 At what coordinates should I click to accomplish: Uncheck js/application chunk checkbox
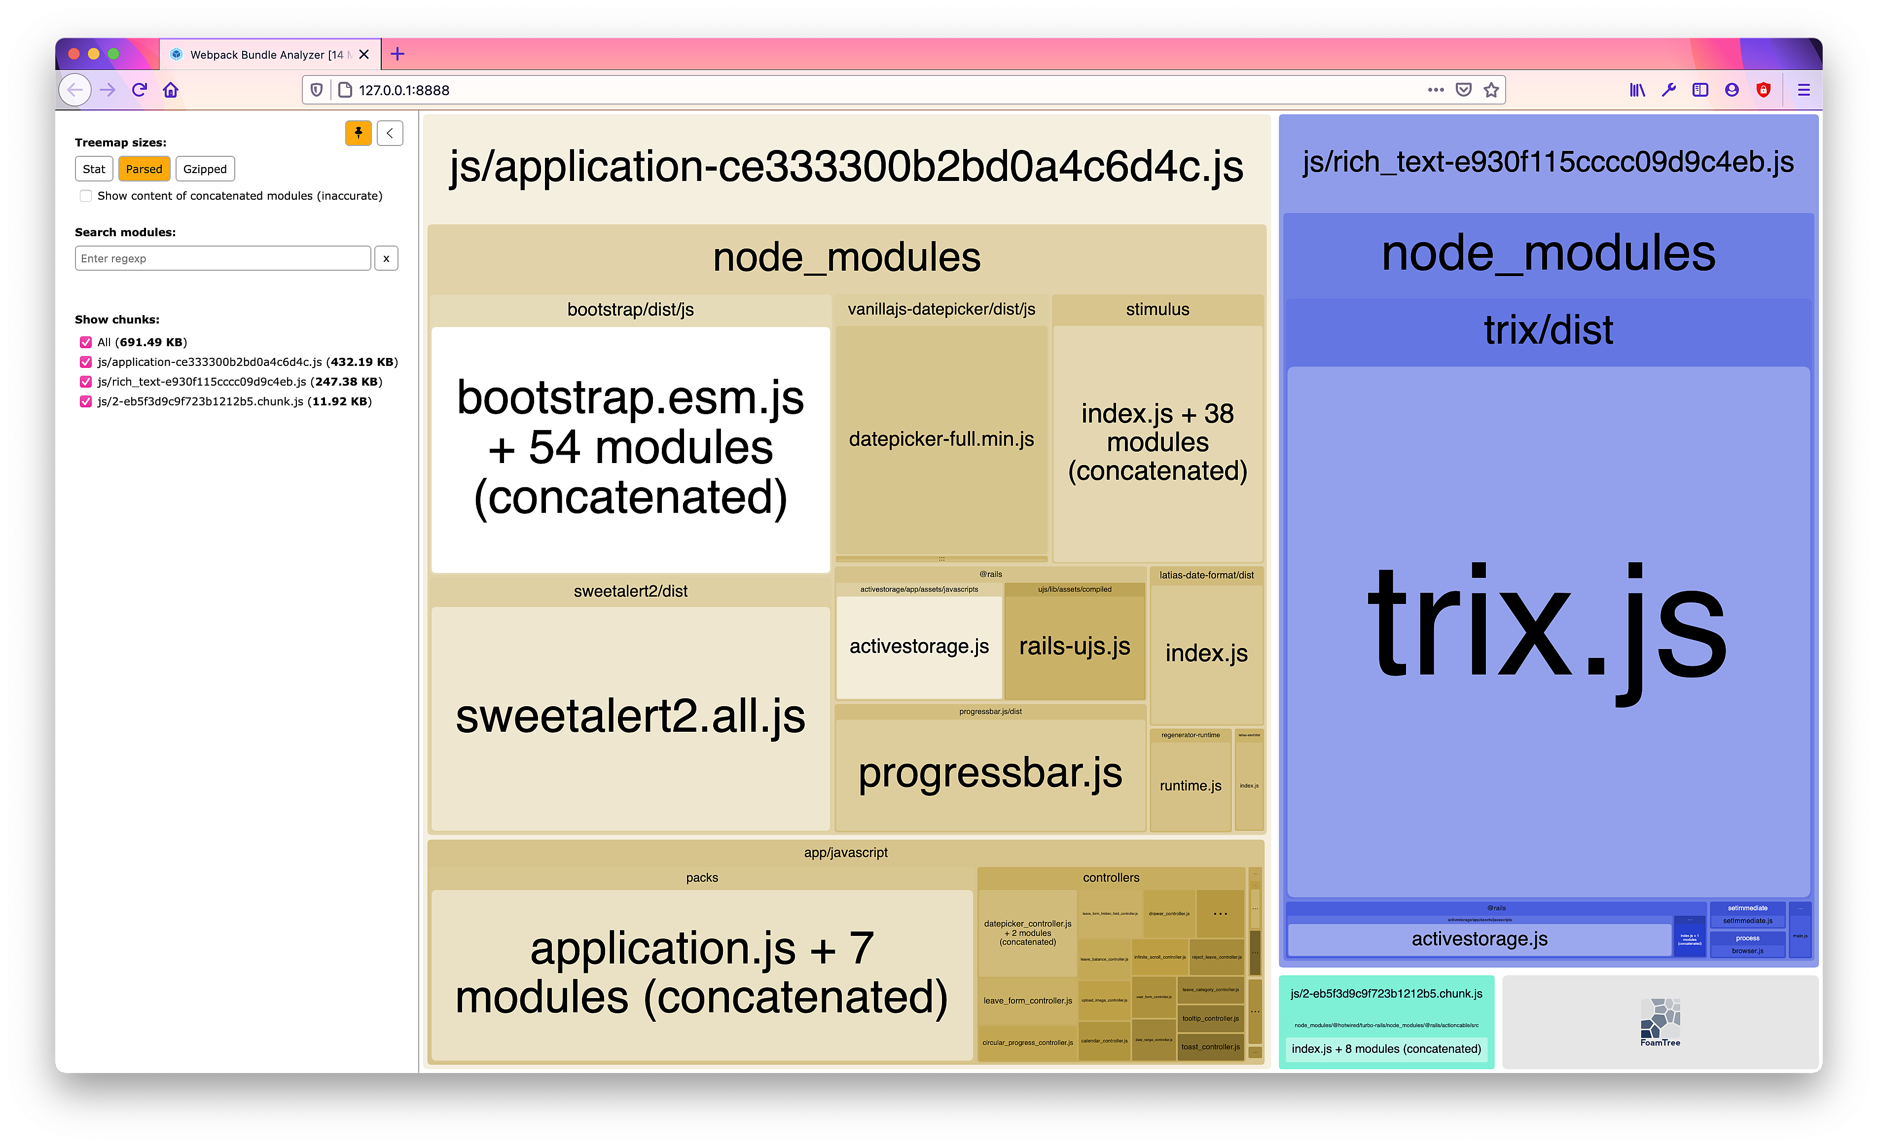86,362
